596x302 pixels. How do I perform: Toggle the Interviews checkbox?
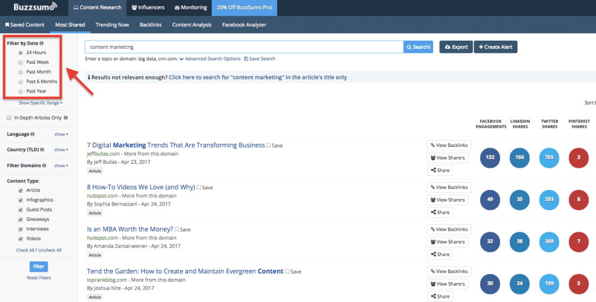click(20, 229)
